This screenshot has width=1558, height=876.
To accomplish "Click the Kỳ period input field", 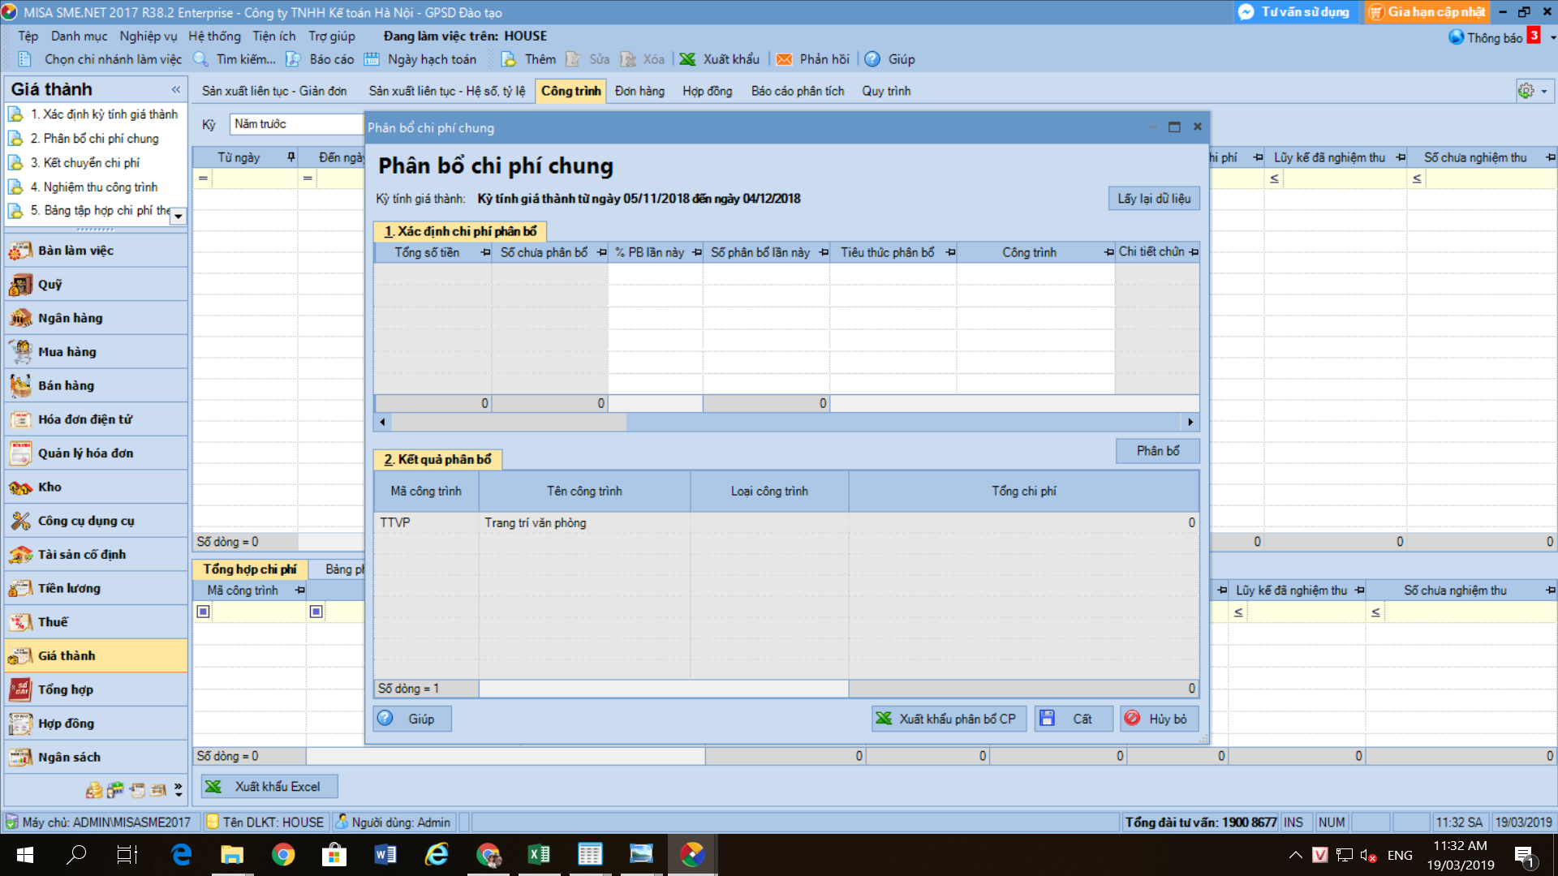I will pos(296,124).
